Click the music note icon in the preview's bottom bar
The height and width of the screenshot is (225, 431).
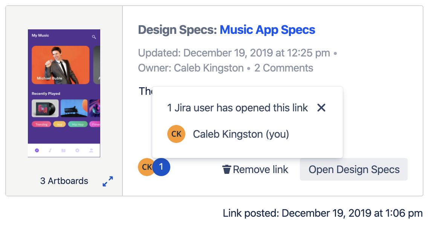click(50, 151)
